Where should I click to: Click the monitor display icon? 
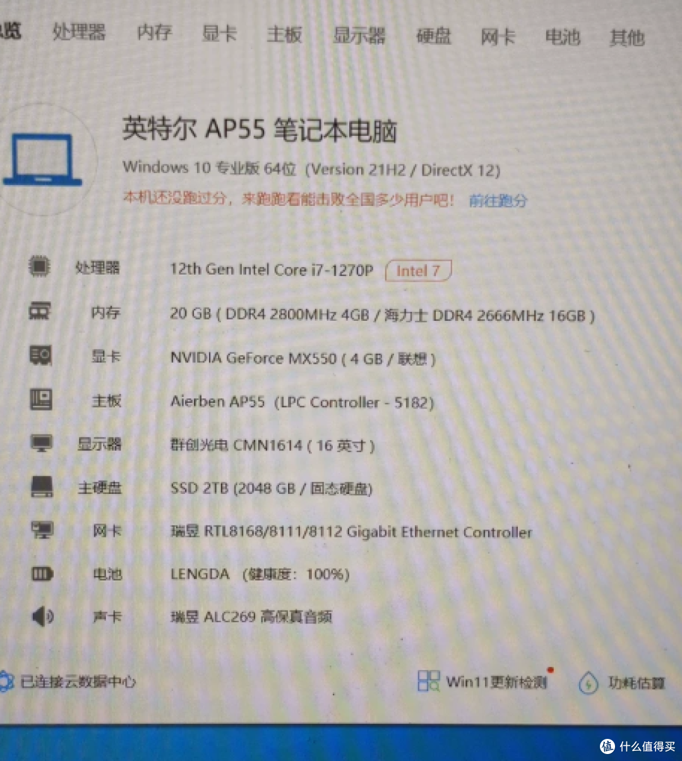tap(42, 443)
